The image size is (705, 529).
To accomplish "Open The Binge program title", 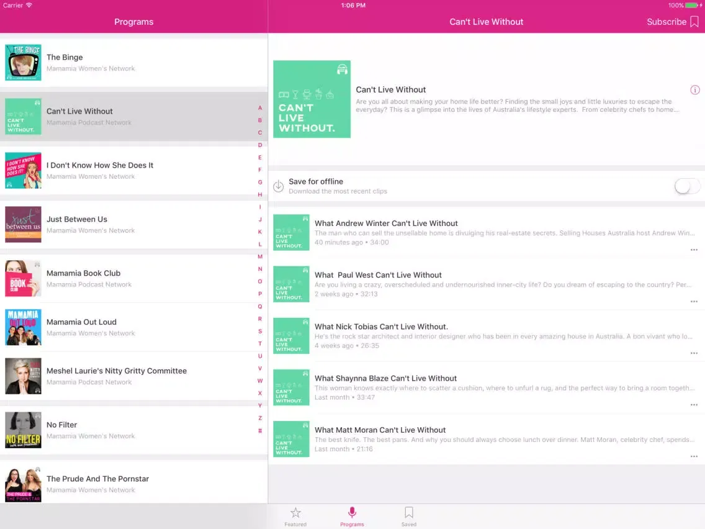I will (65, 57).
